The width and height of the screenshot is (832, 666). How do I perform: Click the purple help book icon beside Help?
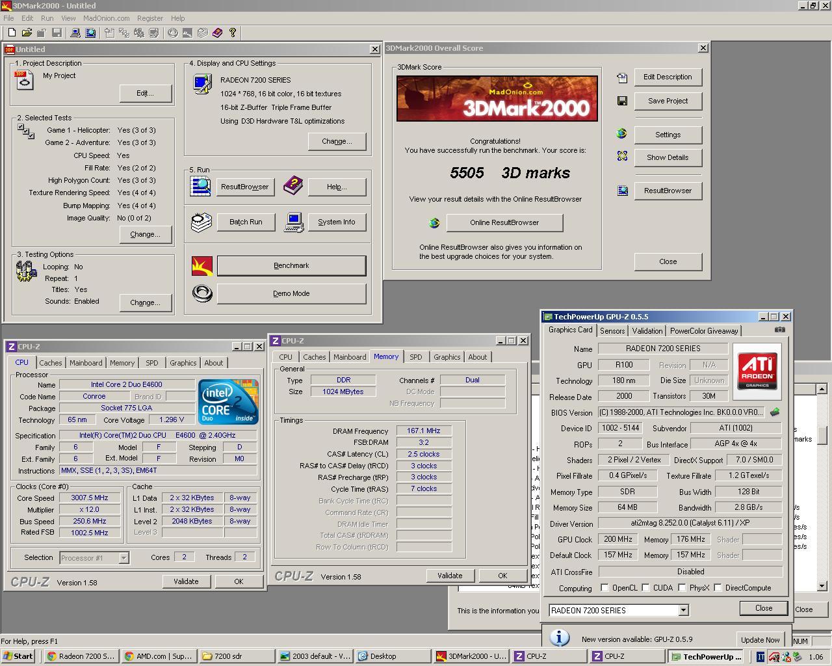coord(293,187)
